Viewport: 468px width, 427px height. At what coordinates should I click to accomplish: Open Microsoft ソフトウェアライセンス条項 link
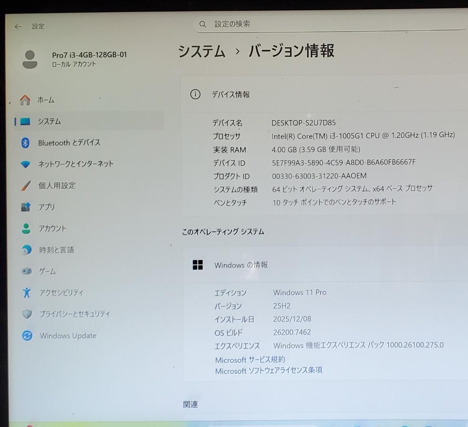[269, 370]
